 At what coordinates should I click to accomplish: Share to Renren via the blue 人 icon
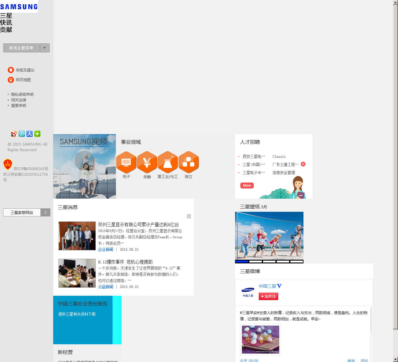(30, 134)
